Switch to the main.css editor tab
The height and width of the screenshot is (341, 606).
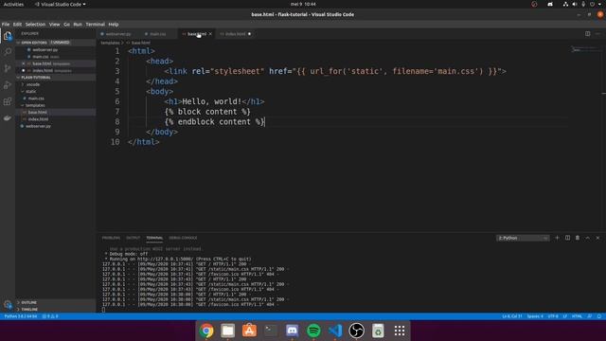pos(158,34)
